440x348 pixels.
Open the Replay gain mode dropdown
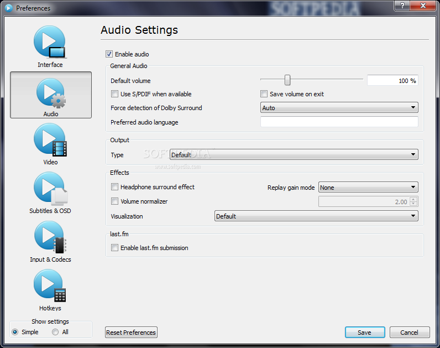(x=368, y=188)
